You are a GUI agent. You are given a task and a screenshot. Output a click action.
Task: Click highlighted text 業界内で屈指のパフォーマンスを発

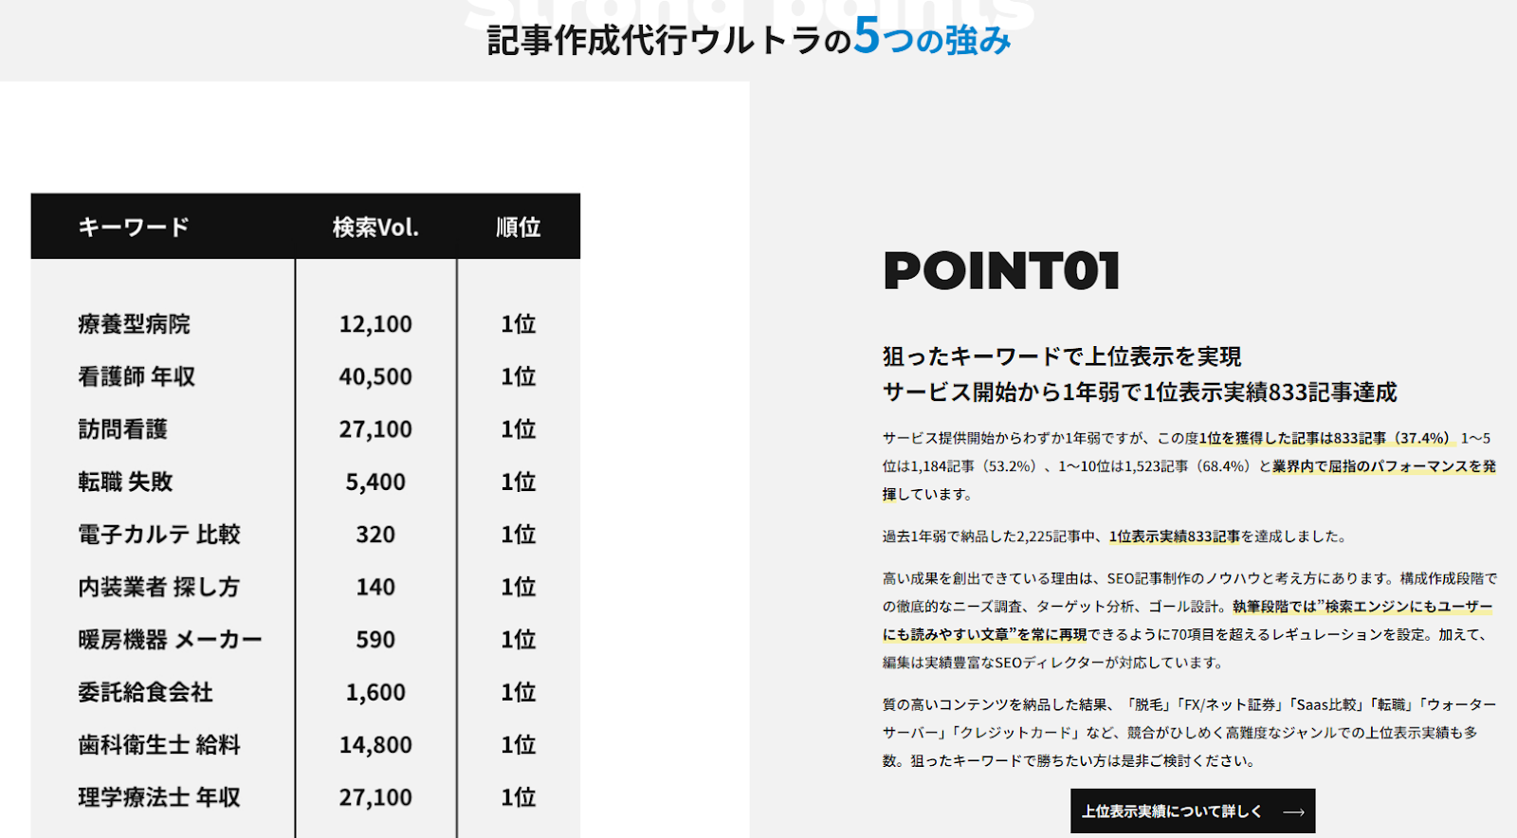point(1384,466)
